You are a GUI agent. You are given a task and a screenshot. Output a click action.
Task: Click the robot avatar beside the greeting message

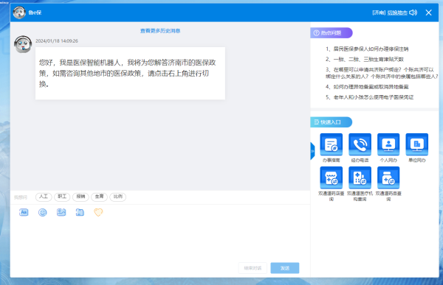point(23,44)
